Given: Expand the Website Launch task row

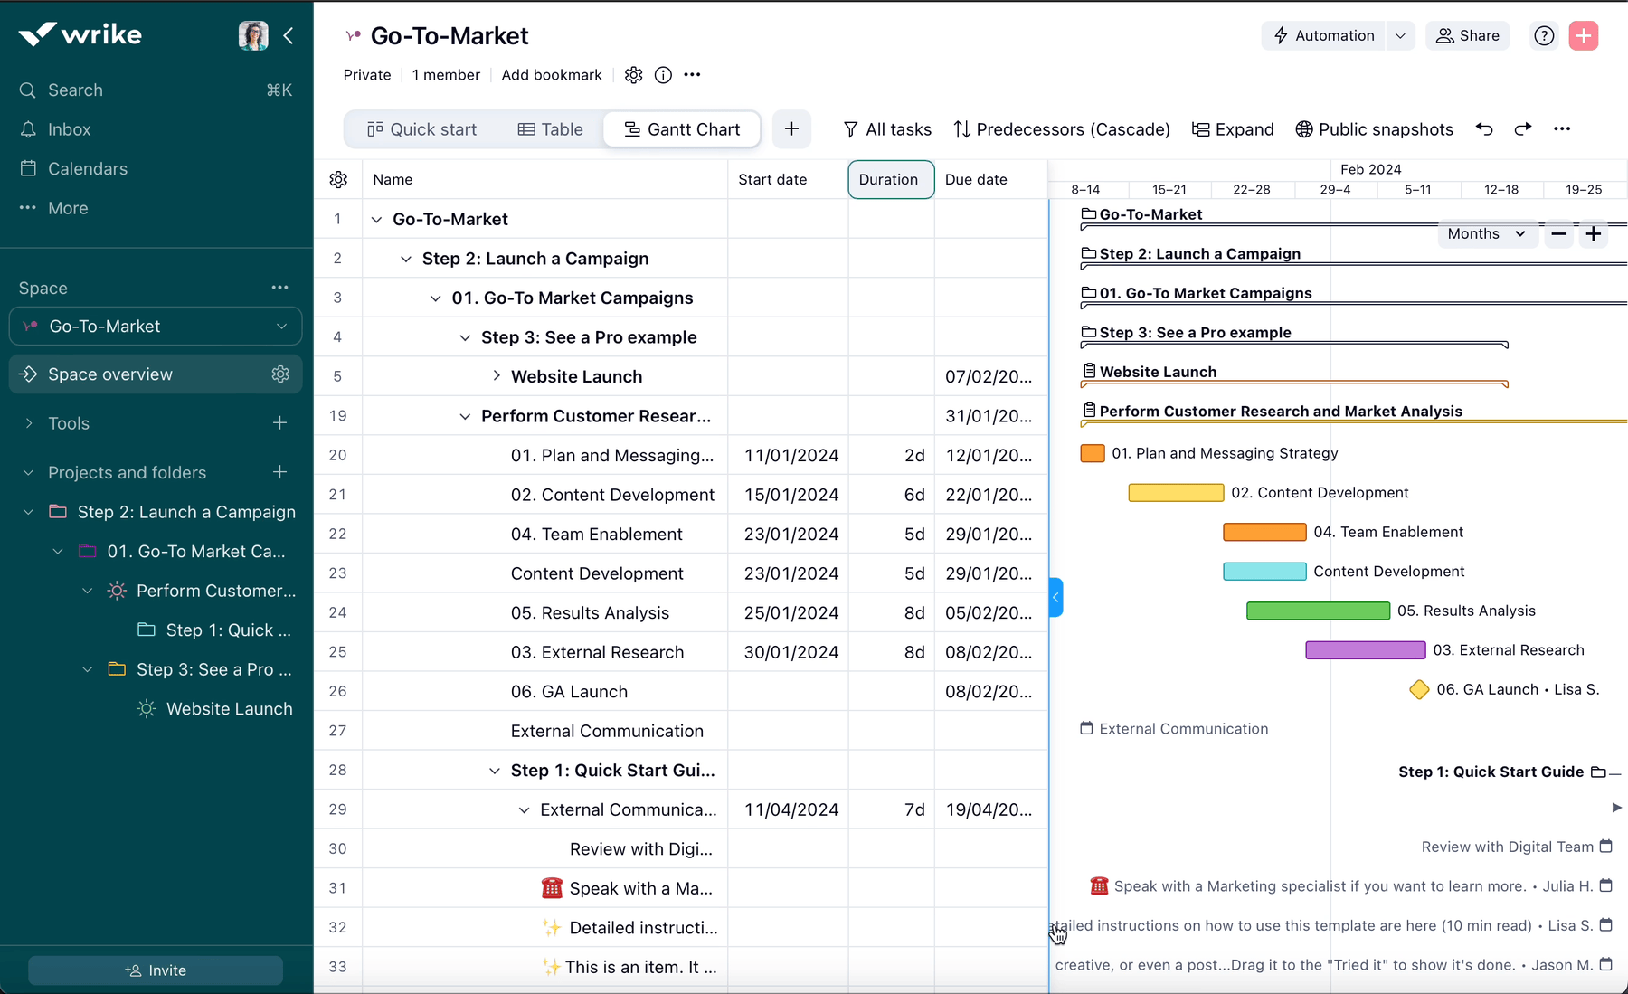Looking at the screenshot, I should pos(496,376).
